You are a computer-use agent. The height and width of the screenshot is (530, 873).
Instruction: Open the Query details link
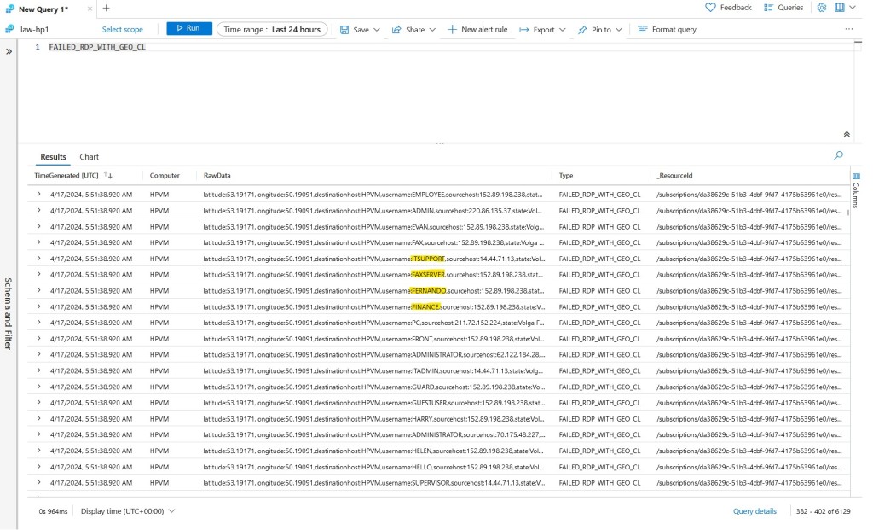click(x=754, y=511)
